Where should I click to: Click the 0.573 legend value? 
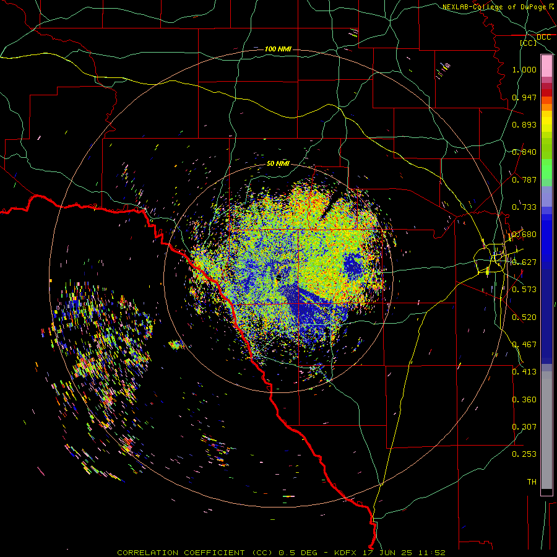tap(524, 290)
